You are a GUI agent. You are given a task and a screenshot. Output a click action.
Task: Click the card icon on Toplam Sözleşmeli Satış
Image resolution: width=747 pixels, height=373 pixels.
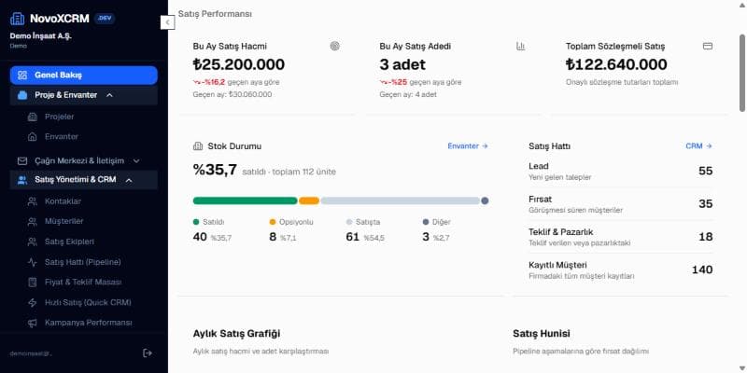[708, 46]
